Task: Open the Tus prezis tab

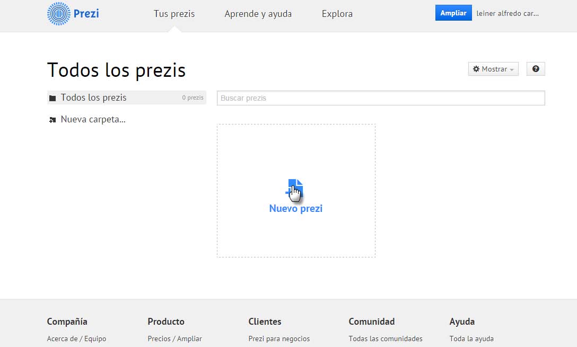Action: point(174,14)
